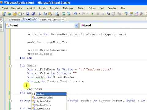
Task: Open the Fenster menu
Action: [112, 8]
